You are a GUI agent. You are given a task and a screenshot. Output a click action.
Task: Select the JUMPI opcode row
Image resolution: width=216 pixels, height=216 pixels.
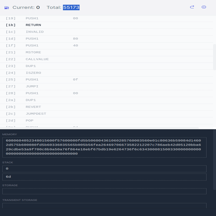click(x=106, y=87)
